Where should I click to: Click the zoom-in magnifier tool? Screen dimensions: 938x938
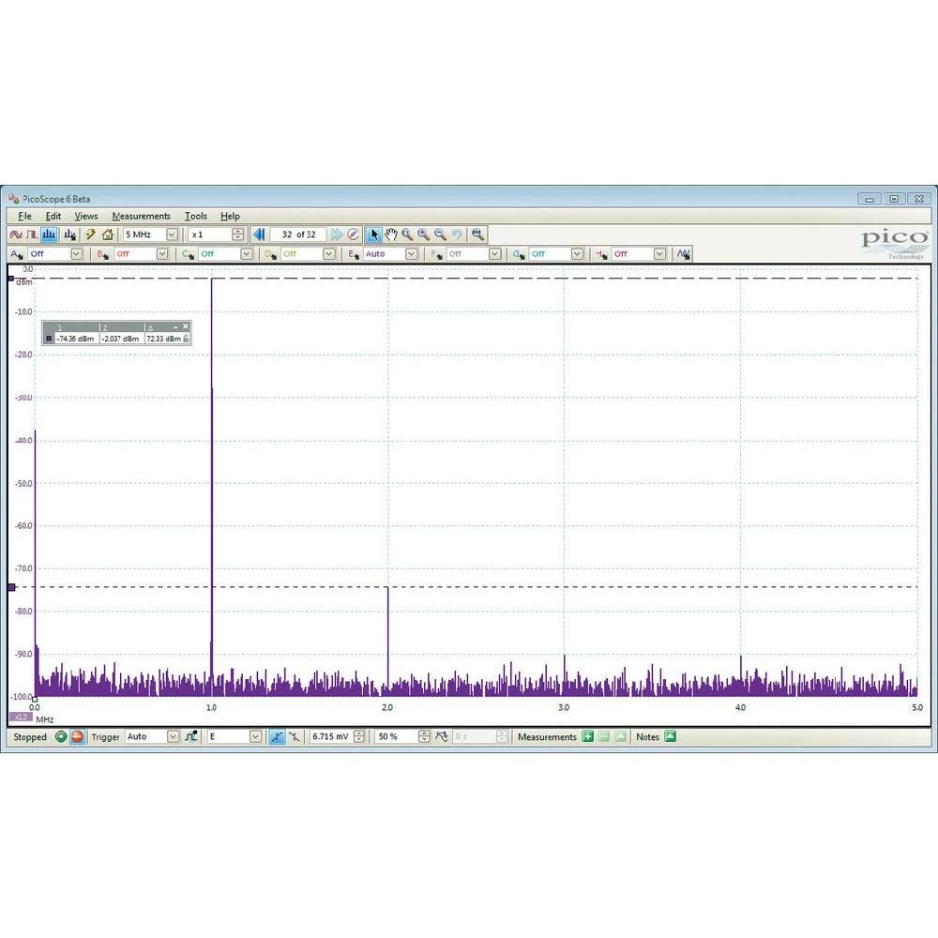coord(424,234)
